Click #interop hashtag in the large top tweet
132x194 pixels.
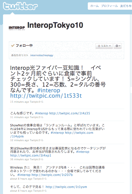pos(49,90)
